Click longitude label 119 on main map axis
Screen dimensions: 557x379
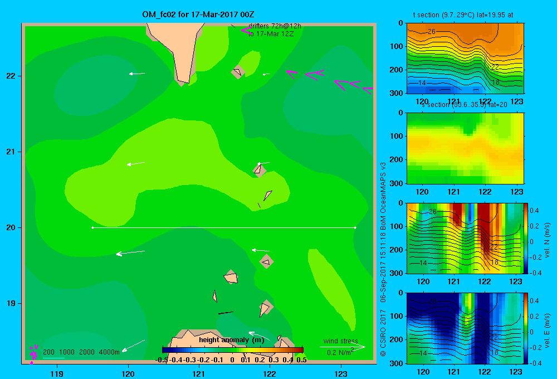[57, 373]
